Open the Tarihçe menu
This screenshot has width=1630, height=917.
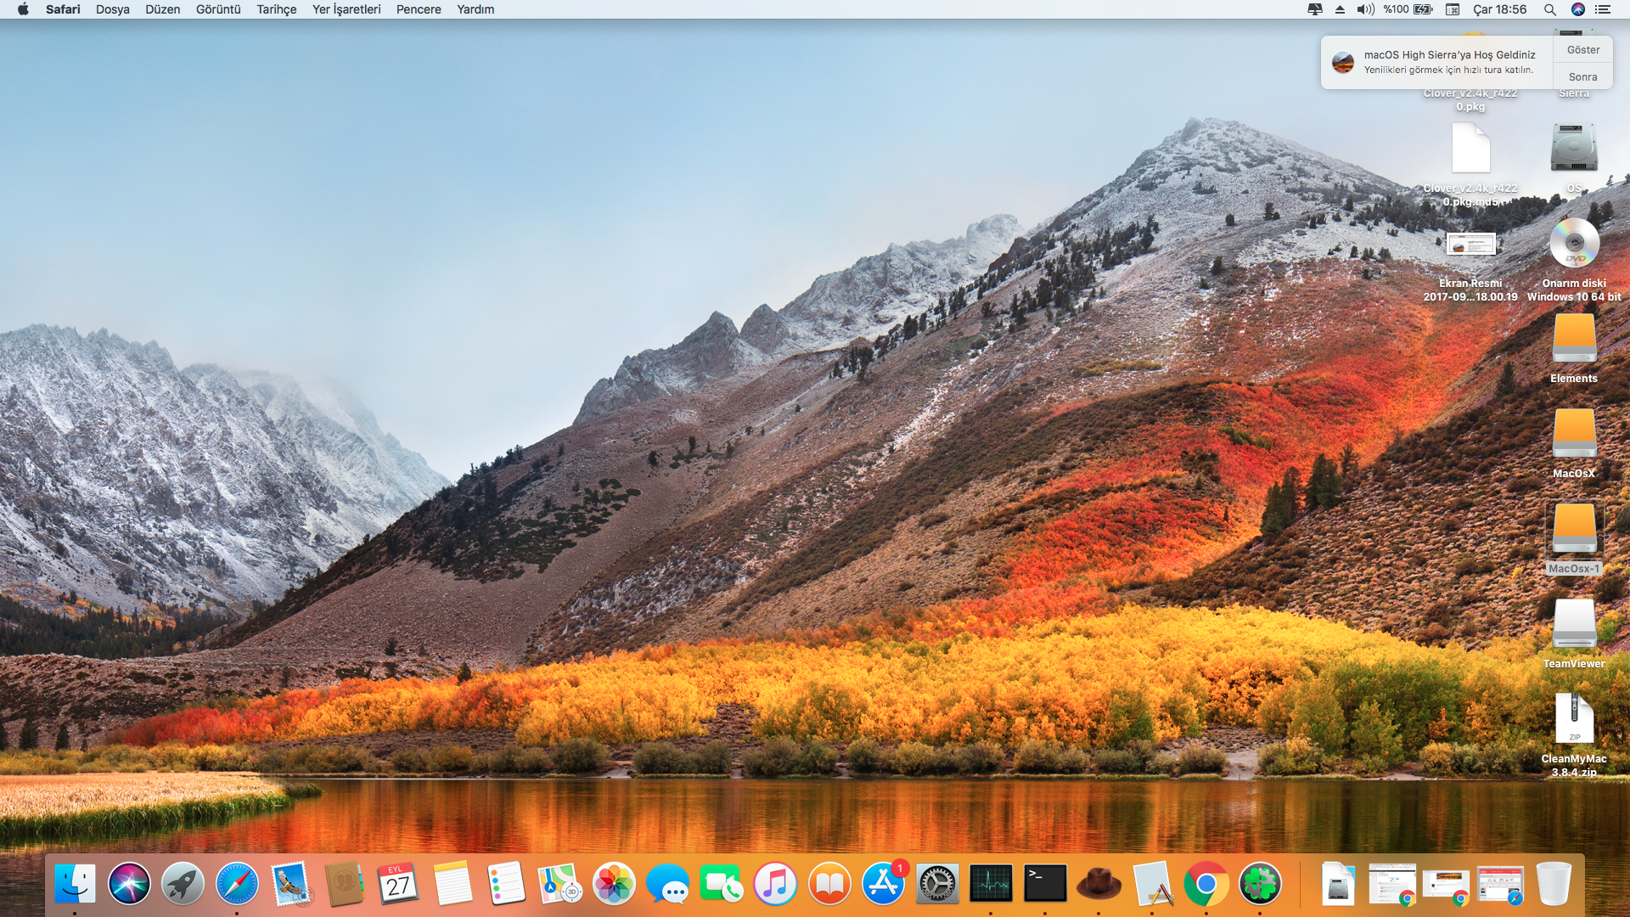click(x=277, y=9)
